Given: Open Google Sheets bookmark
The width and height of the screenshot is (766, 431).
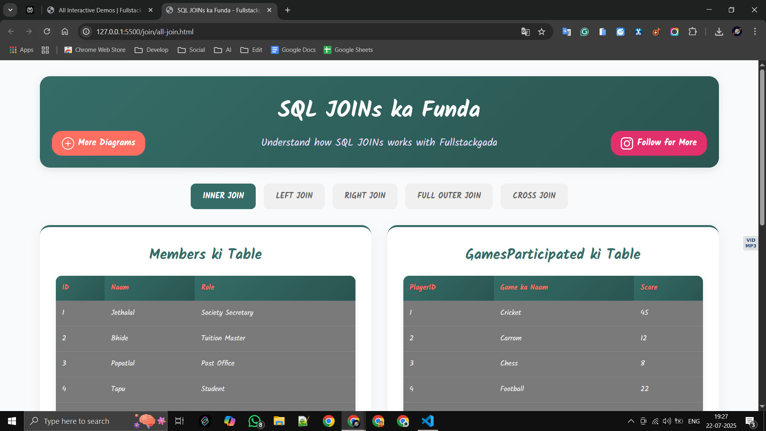Looking at the screenshot, I should point(348,50).
